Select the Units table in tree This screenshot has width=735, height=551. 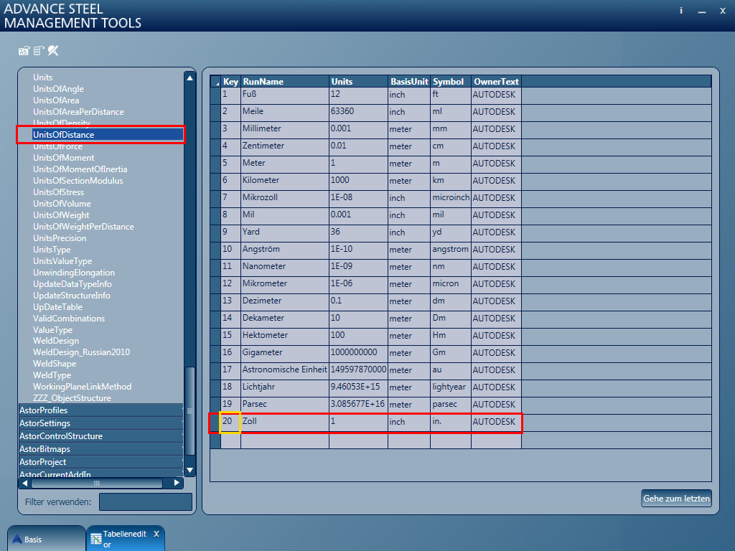[x=42, y=77]
